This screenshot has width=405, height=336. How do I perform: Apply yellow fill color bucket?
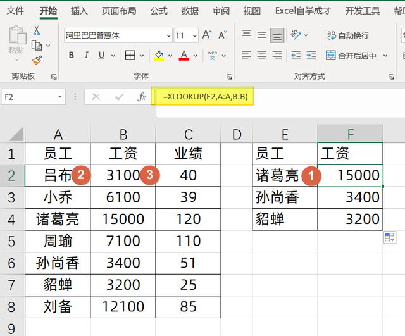coord(159,55)
